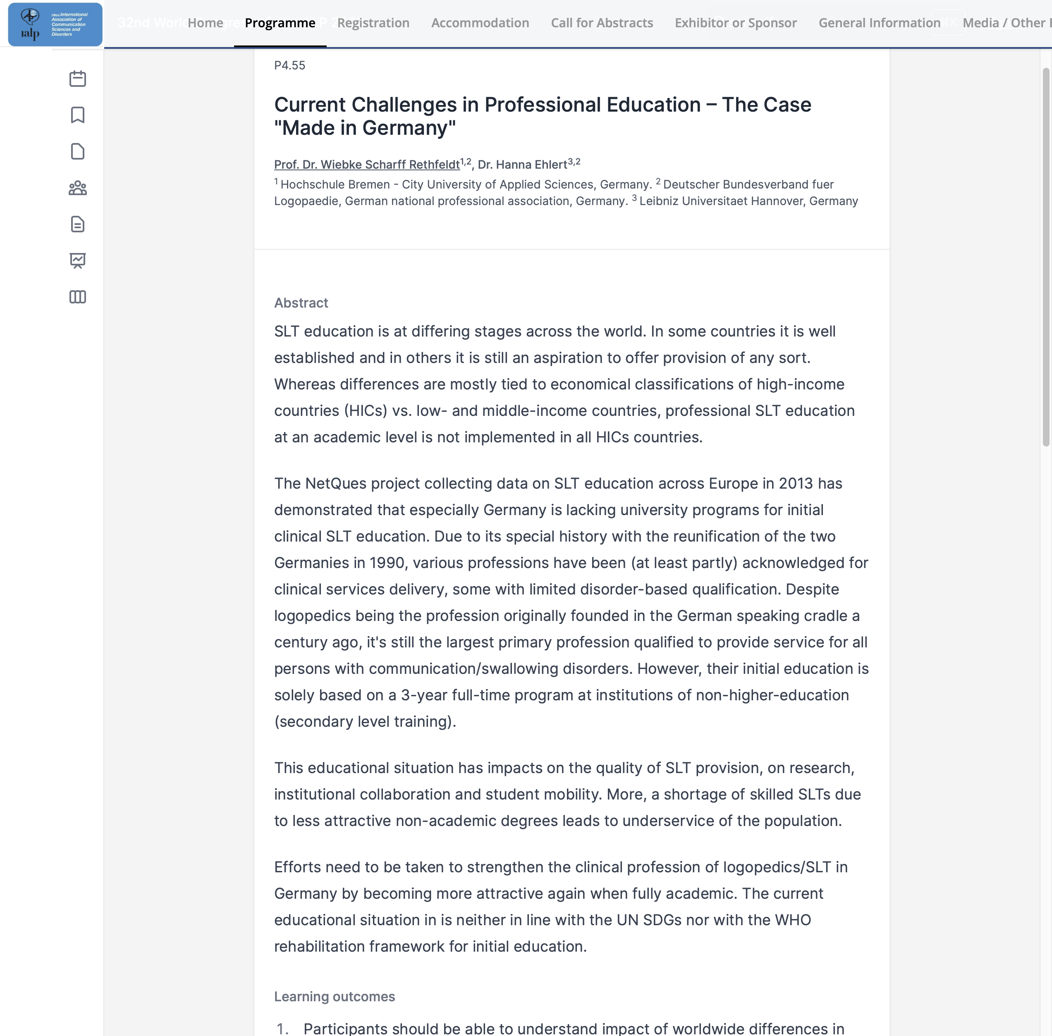
Task: Open Prof. Dr. Wiebke Scharff Rethfeldt link
Action: click(x=367, y=164)
